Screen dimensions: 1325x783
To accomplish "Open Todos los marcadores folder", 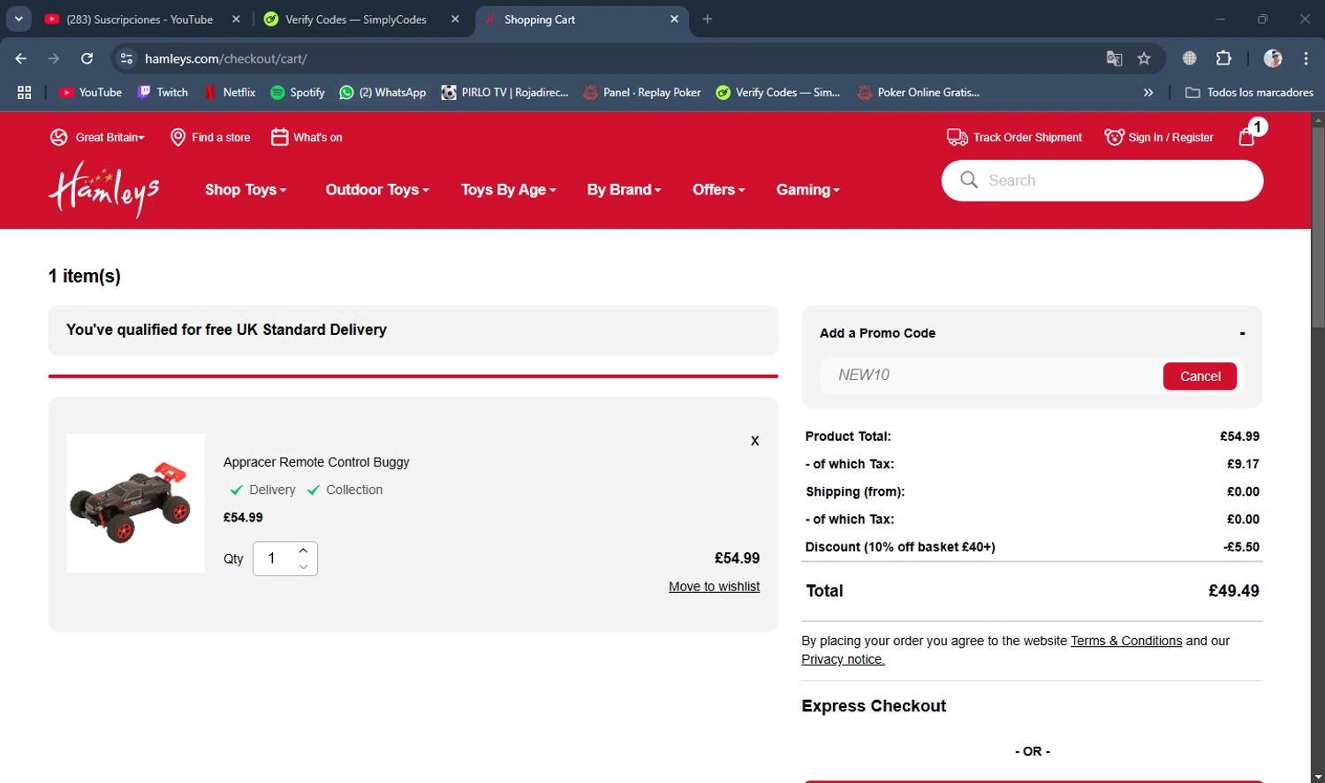I will pyautogui.click(x=1249, y=92).
